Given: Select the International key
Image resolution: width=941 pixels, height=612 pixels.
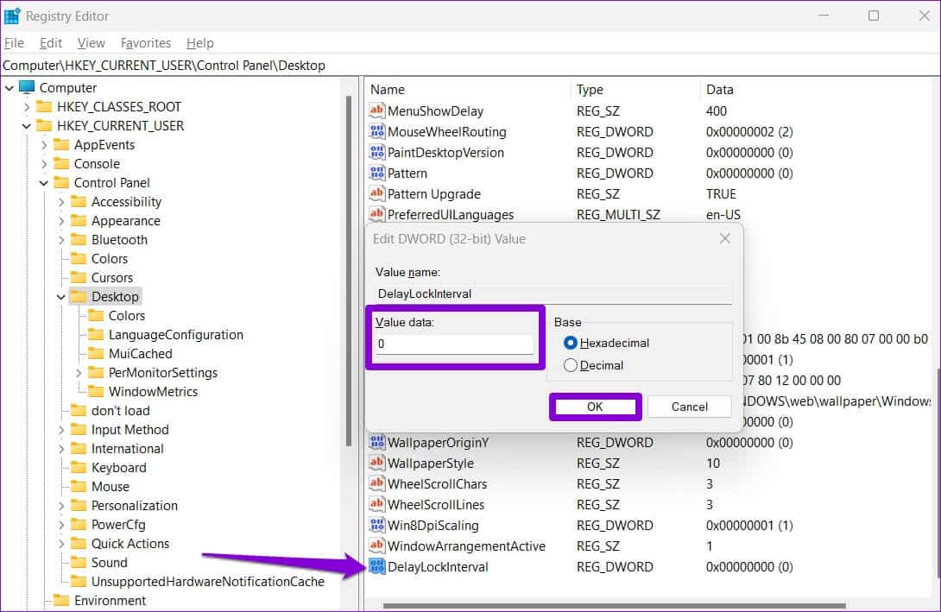Looking at the screenshot, I should coord(127,448).
